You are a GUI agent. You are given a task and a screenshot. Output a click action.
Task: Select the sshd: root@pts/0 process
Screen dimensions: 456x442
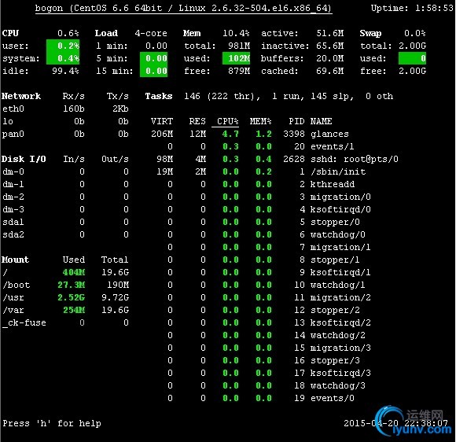(x=355, y=159)
